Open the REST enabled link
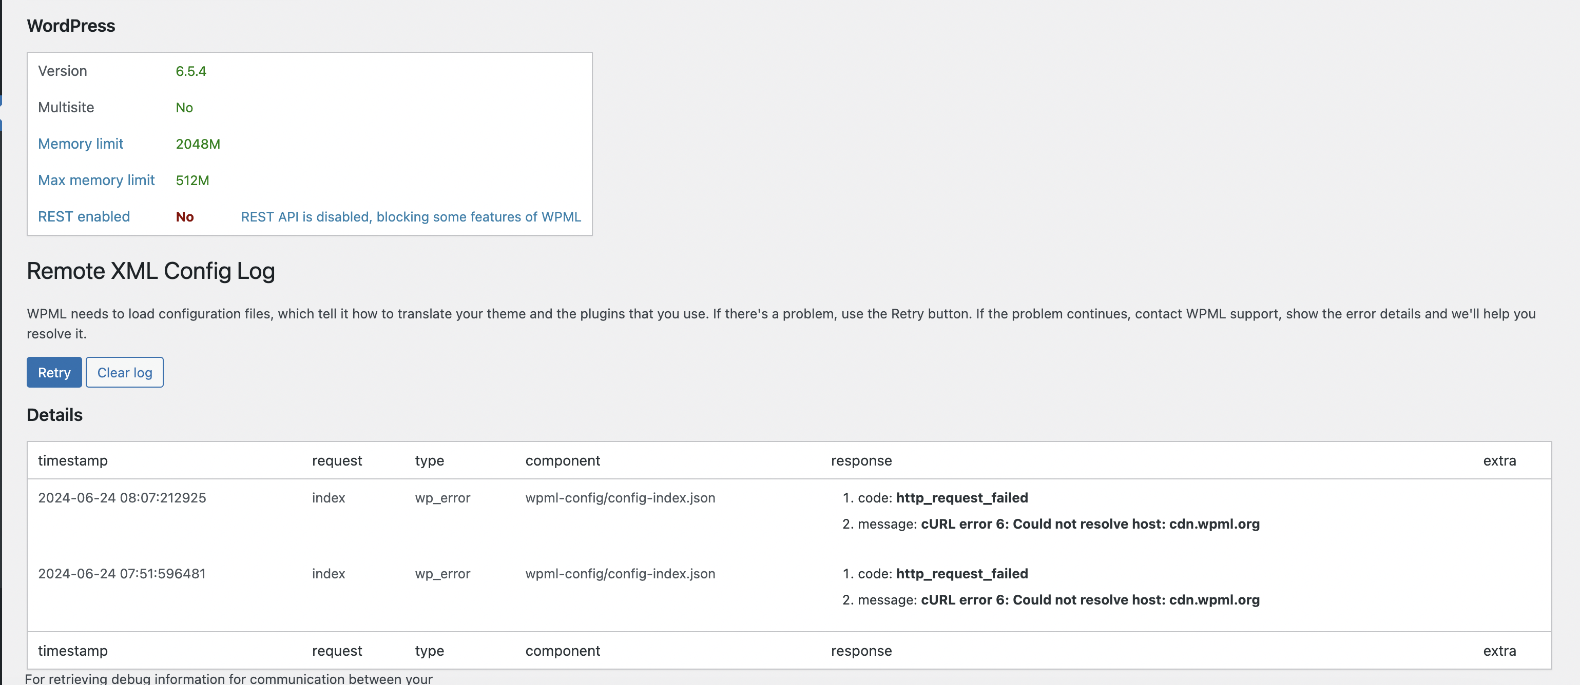The height and width of the screenshot is (685, 1580). 84,216
